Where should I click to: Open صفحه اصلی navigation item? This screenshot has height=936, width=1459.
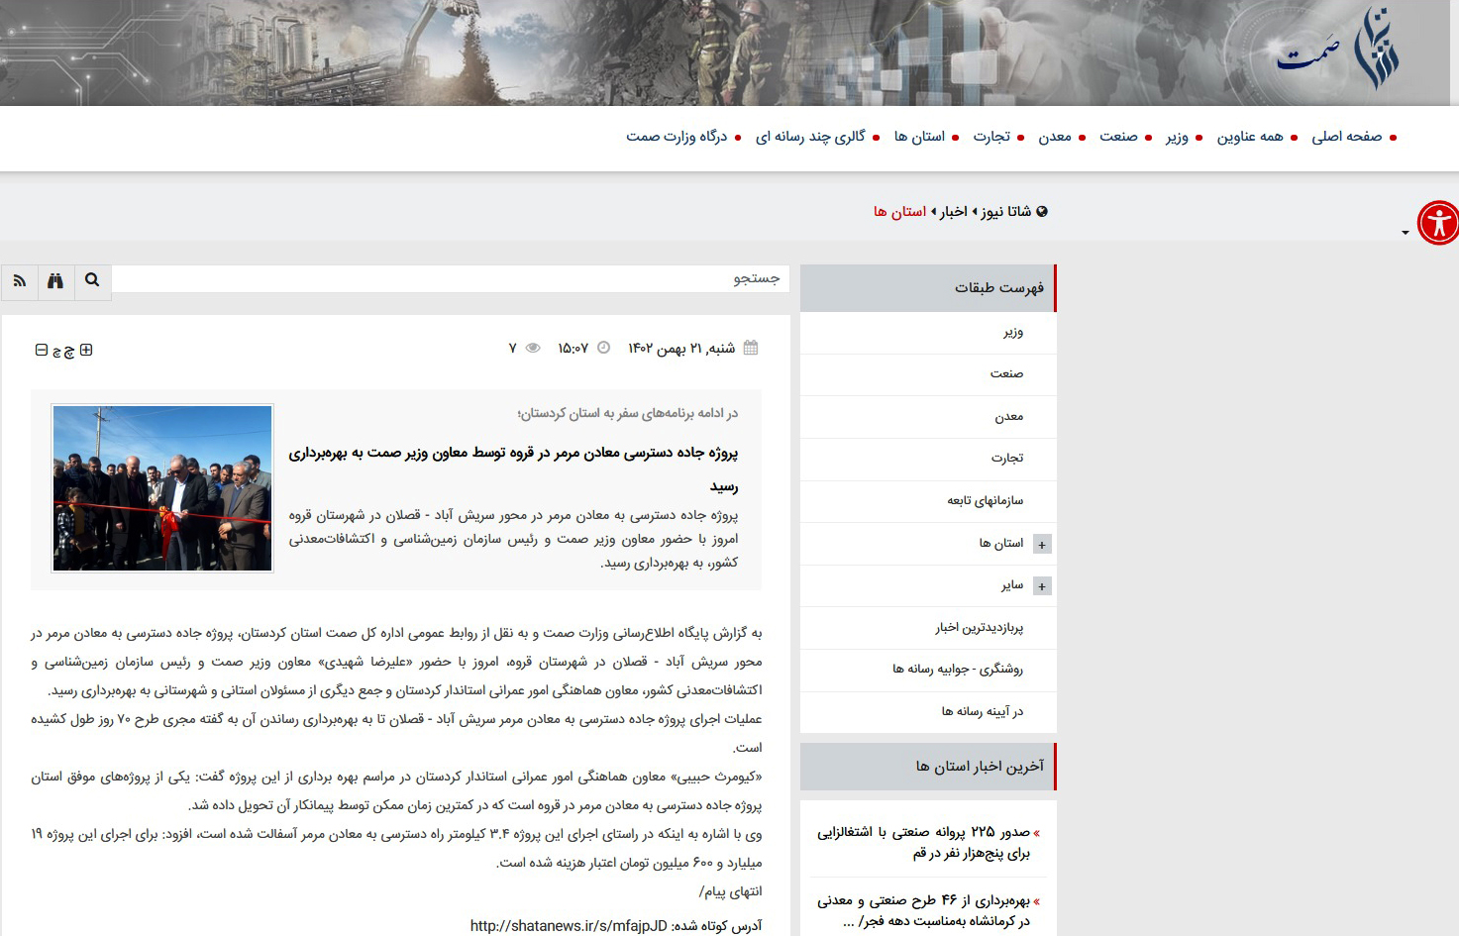click(x=1347, y=137)
